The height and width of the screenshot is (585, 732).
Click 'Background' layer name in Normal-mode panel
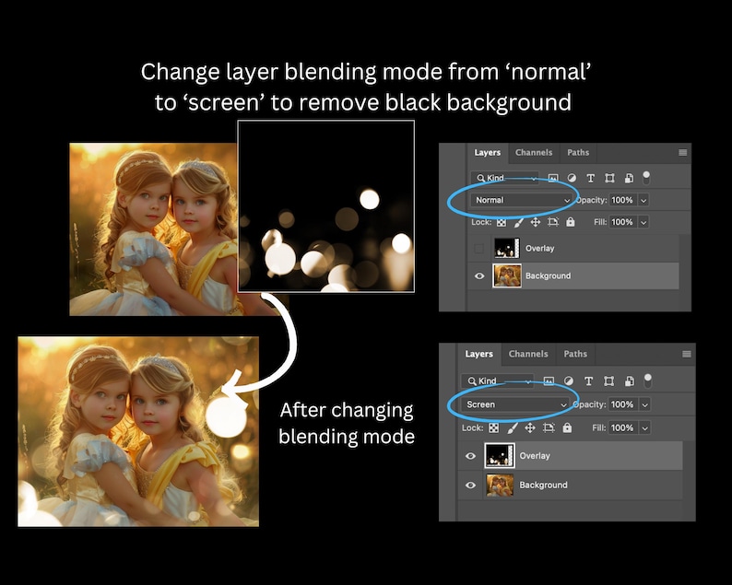[x=548, y=276]
